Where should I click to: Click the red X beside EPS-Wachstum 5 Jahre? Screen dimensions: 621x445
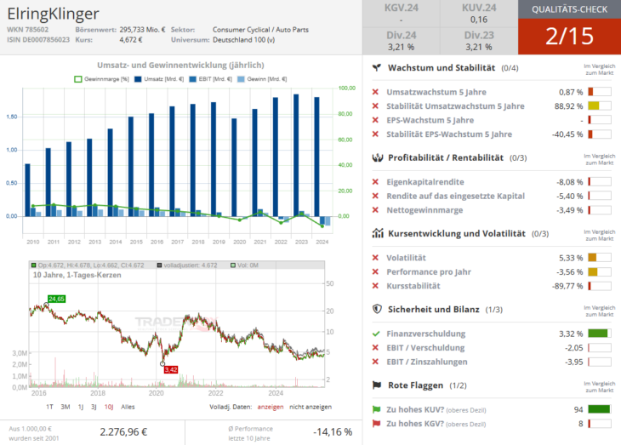(375, 120)
